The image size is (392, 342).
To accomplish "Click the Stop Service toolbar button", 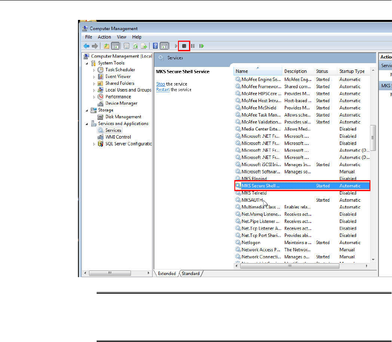I will click(184, 46).
